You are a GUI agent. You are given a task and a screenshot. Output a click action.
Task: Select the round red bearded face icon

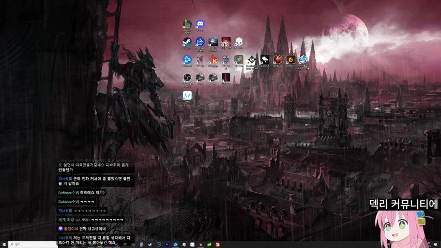point(278,59)
